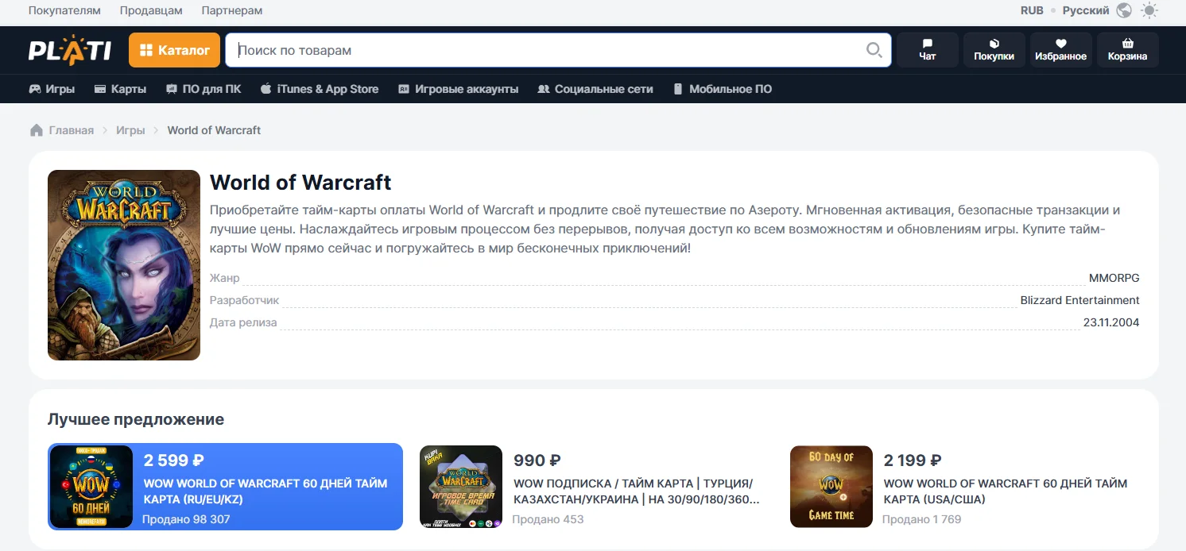Click the Продано 453 text

pyautogui.click(x=548, y=519)
